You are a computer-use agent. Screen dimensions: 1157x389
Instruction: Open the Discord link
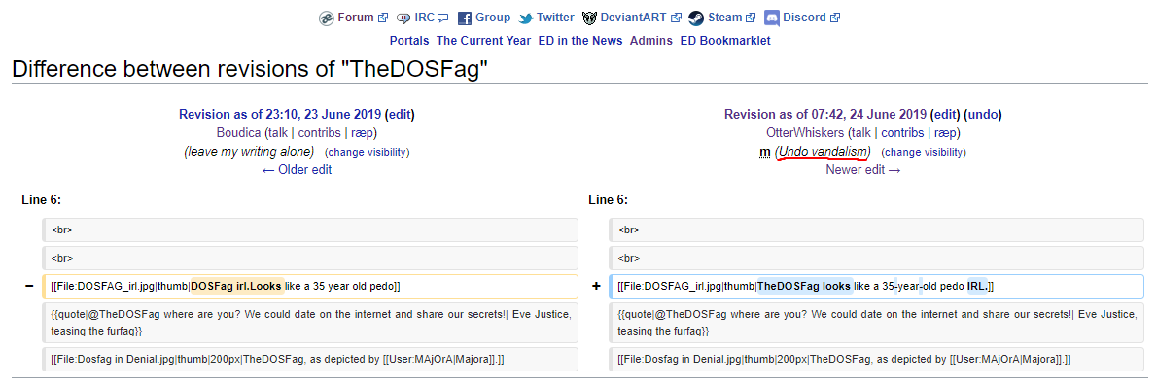(806, 18)
